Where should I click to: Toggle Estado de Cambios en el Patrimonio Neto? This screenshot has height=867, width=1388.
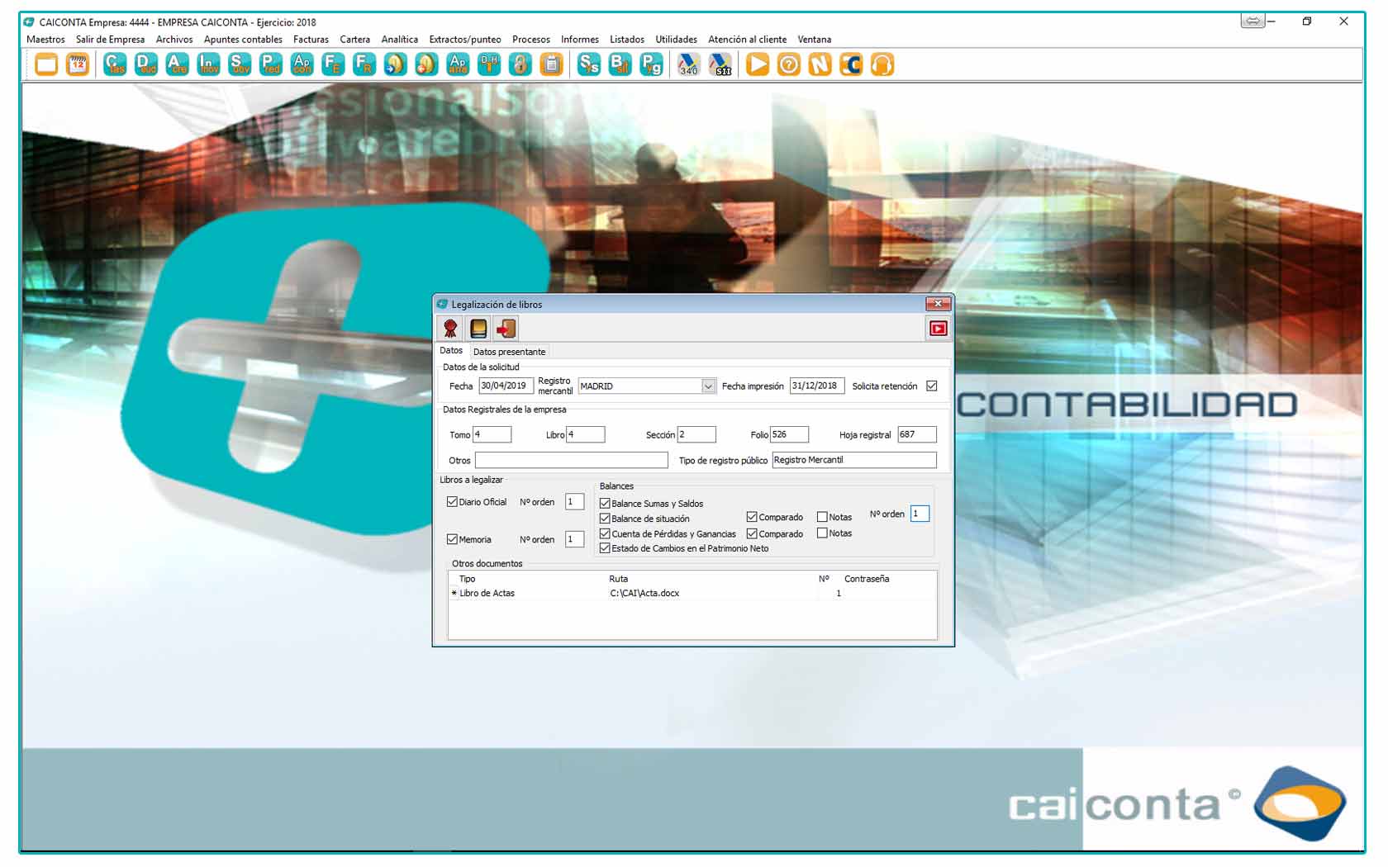(x=605, y=548)
